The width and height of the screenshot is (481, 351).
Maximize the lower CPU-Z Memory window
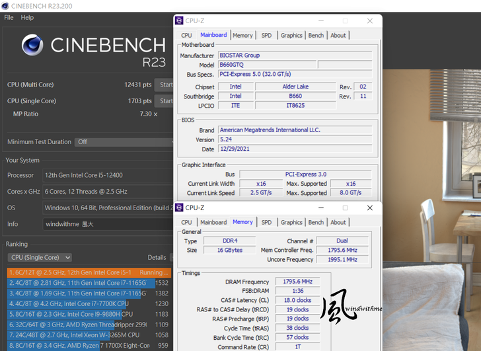point(345,208)
